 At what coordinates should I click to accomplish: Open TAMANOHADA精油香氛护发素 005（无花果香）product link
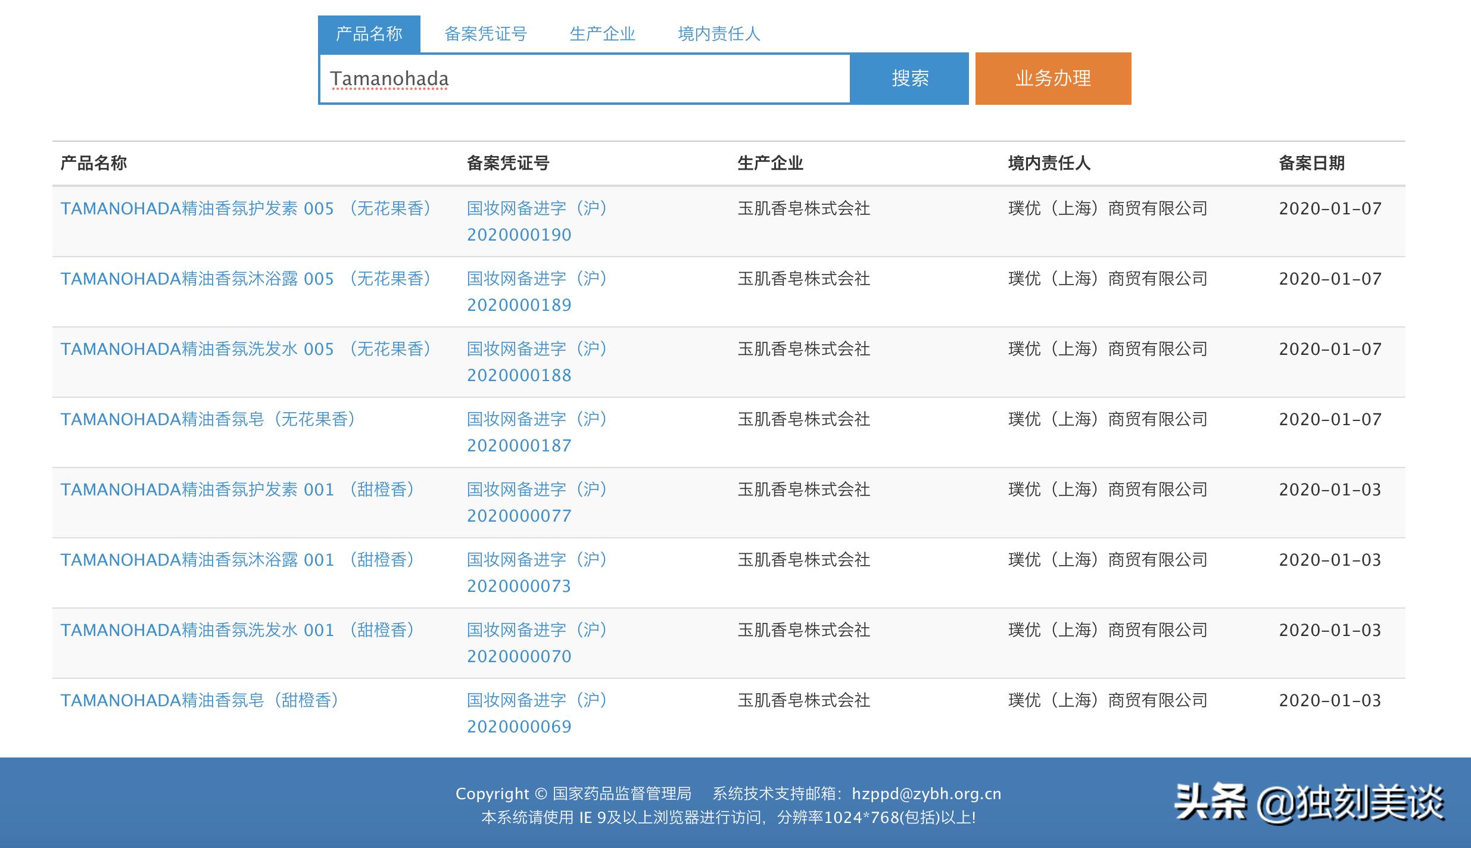coord(247,208)
